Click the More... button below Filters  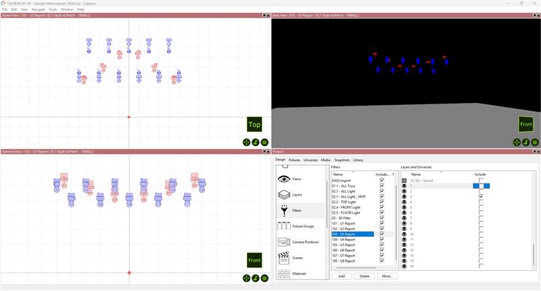click(387, 276)
